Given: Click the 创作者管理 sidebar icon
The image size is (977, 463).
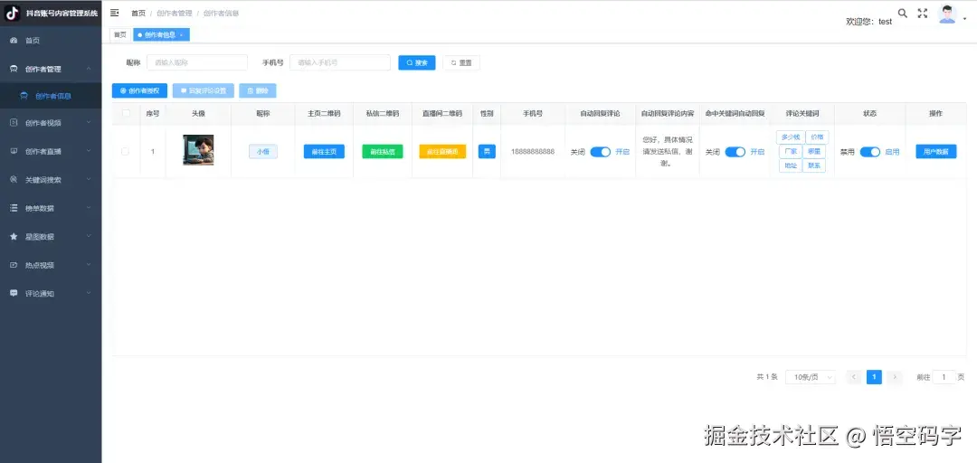Looking at the screenshot, I should [x=14, y=69].
